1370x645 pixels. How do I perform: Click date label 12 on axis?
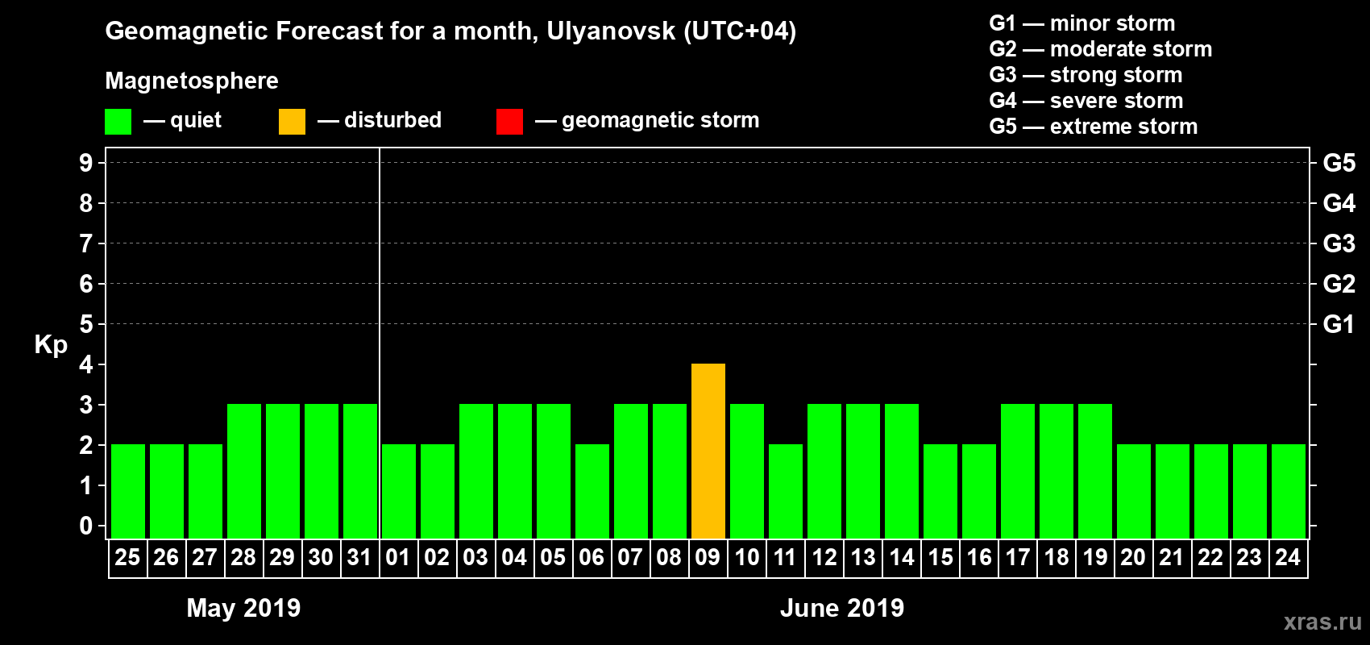coord(824,557)
